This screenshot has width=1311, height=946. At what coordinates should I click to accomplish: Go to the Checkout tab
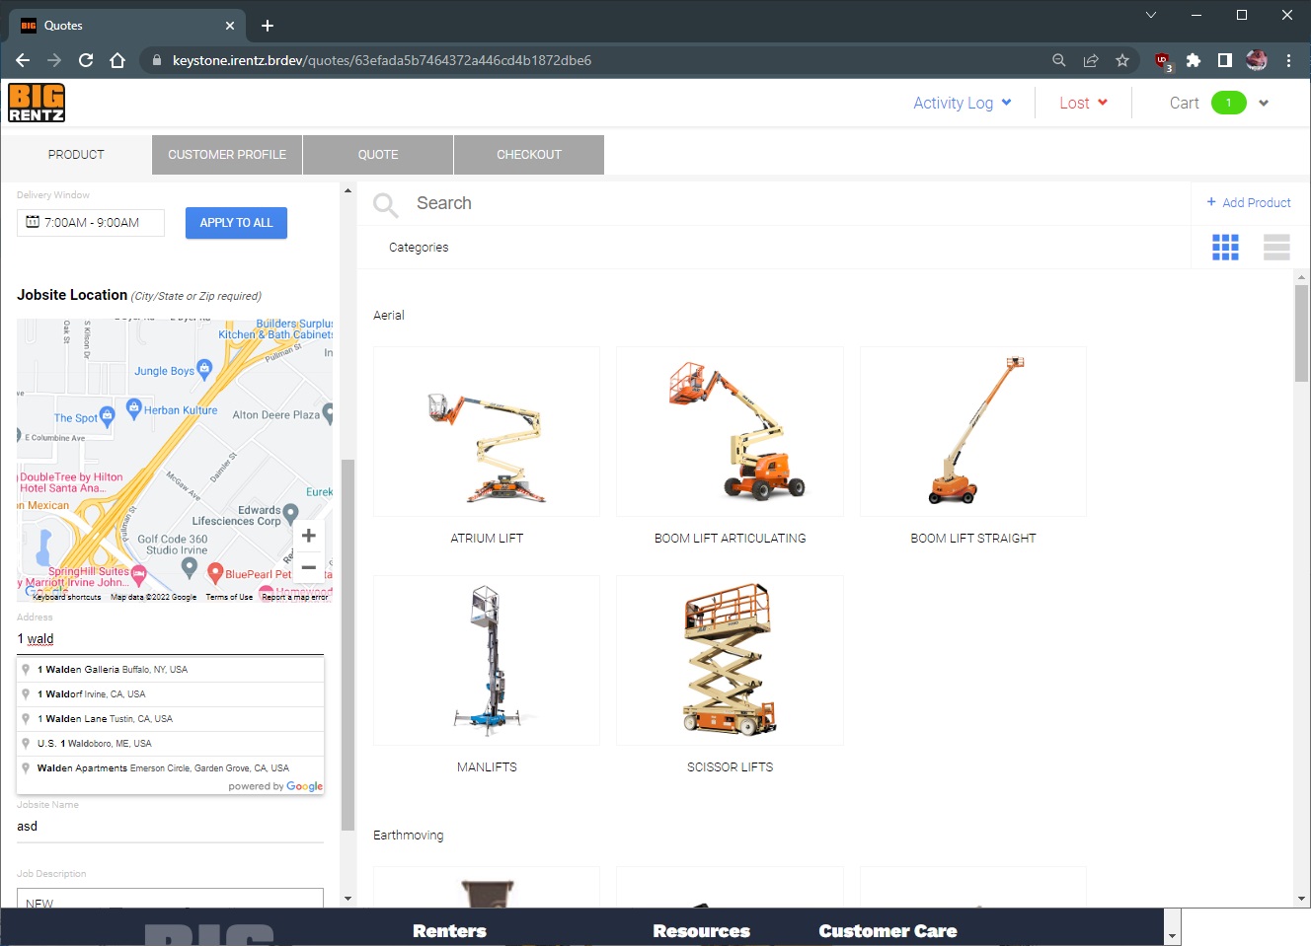click(x=529, y=155)
